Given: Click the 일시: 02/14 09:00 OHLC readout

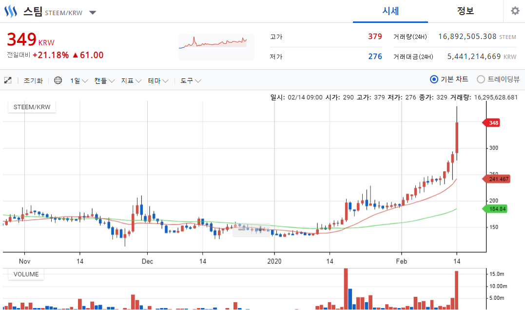Looking at the screenshot, I should (394, 97).
